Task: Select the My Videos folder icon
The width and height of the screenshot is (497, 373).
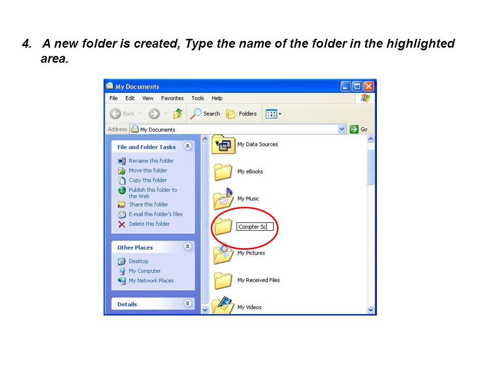Action: (x=223, y=305)
